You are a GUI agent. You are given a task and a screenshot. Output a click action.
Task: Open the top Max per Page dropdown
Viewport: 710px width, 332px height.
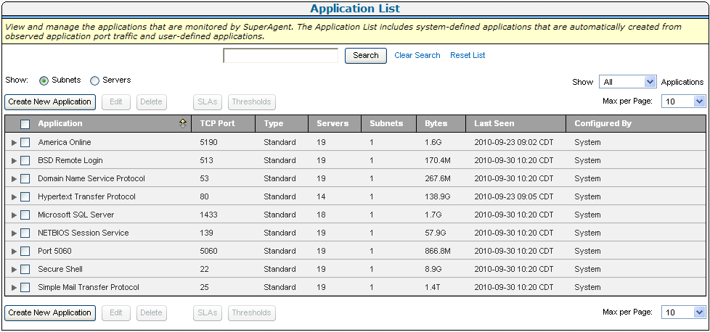point(683,101)
